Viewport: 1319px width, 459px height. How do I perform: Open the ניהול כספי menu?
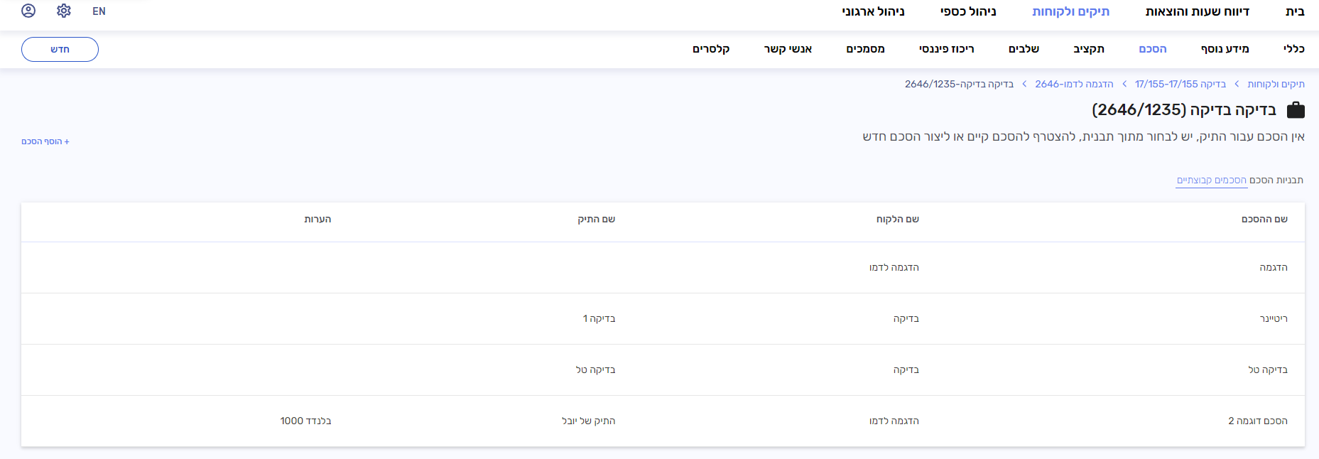968,11
